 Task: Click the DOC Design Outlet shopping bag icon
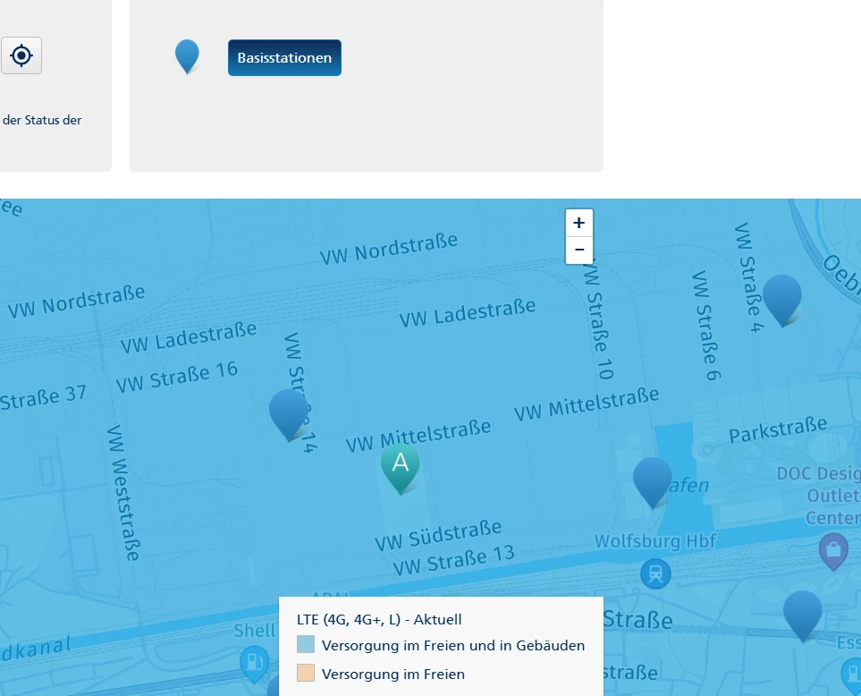833,551
